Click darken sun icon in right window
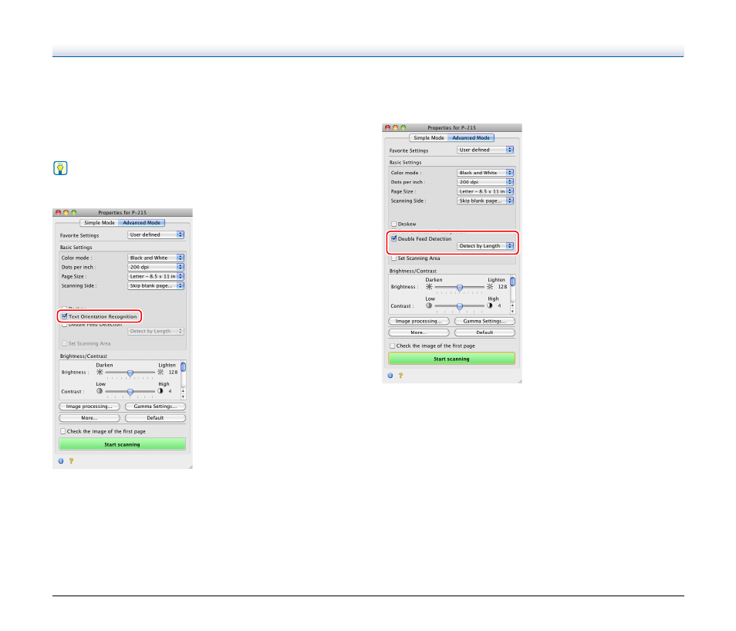Image resolution: width=736 pixels, height=631 pixels. (x=429, y=286)
